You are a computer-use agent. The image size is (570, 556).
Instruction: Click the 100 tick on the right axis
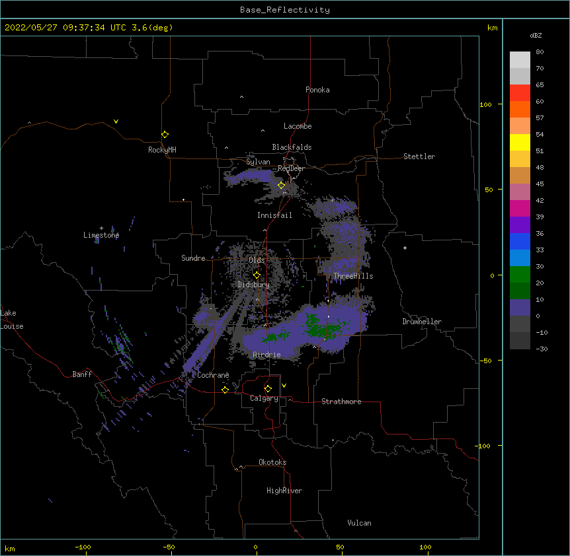(x=485, y=104)
